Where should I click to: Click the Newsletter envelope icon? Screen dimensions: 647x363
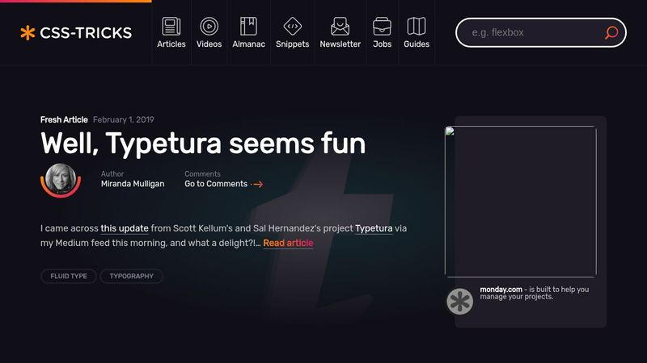[340, 26]
